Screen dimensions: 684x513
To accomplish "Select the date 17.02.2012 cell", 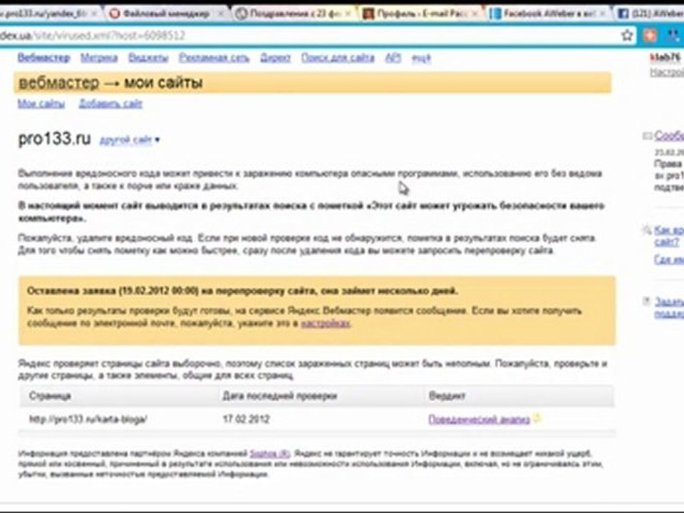I will click(246, 419).
